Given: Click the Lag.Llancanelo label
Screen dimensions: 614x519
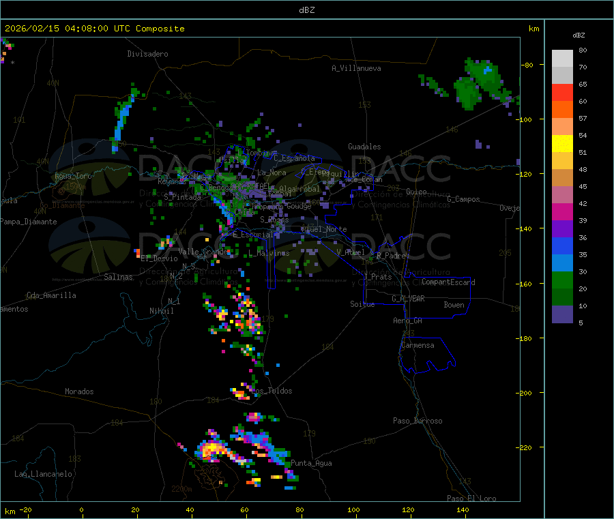Looking at the screenshot, I should click(43, 474).
